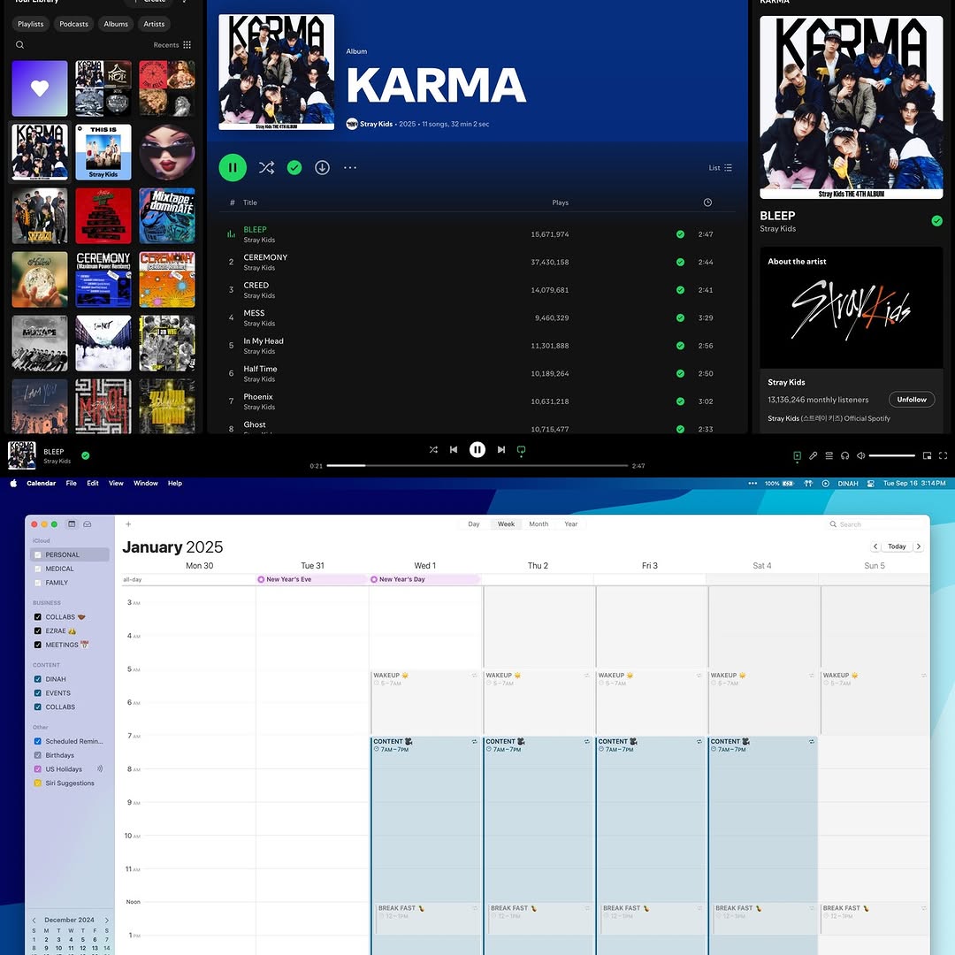Open the File menu
This screenshot has width=955, height=955.
(72, 483)
